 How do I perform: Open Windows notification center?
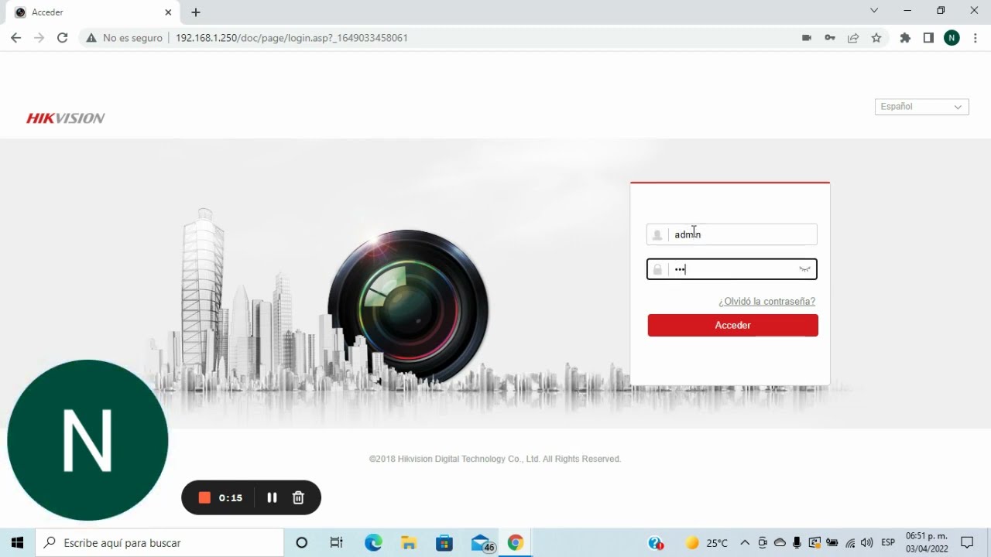pyautogui.click(x=967, y=543)
